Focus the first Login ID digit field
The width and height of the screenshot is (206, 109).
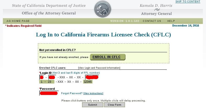click(x=42, y=77)
